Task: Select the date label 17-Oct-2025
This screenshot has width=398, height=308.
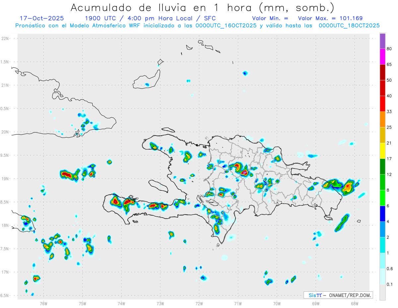Action: pyautogui.click(x=42, y=18)
